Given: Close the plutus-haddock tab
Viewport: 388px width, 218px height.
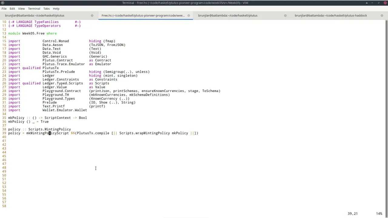Looking at the screenshot, I should [382, 15].
